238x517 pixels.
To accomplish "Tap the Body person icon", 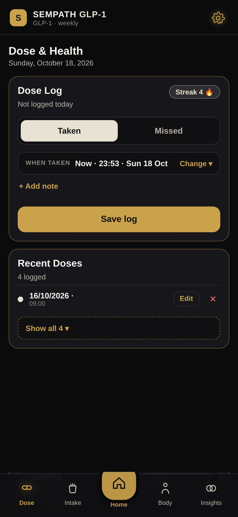I will [x=165, y=488].
